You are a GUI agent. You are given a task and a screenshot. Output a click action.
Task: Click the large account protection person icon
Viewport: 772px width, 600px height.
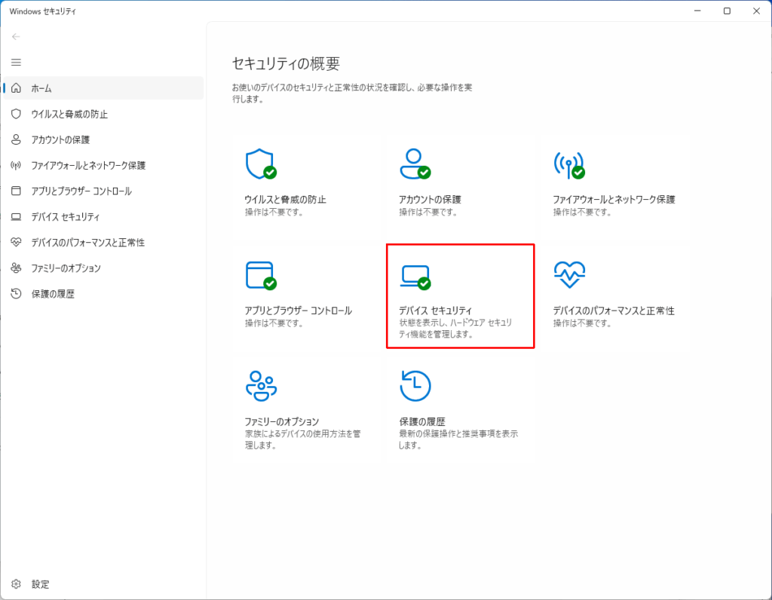415,164
